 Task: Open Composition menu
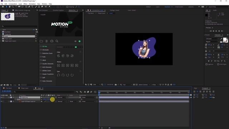[x=13, y=4]
